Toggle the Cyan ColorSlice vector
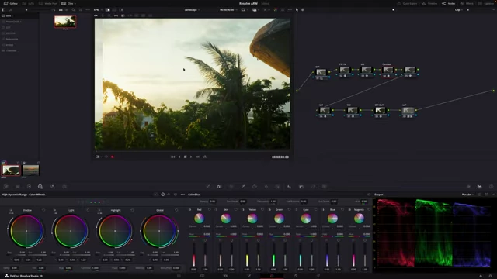 [x=297, y=210]
